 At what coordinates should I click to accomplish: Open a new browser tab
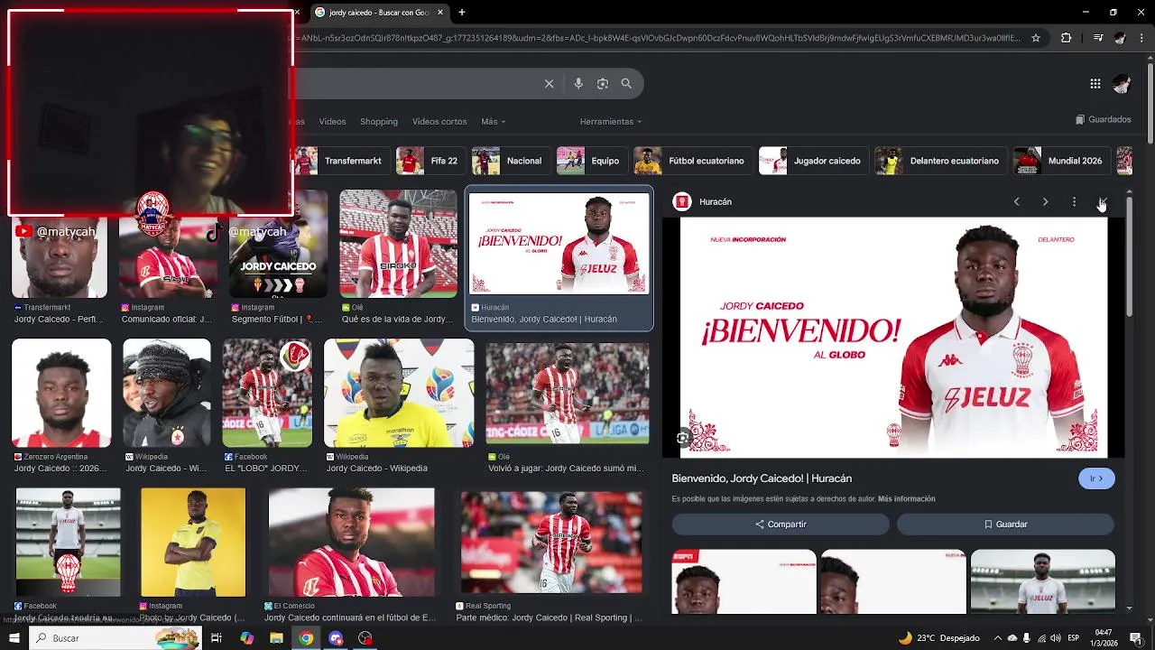click(x=462, y=13)
